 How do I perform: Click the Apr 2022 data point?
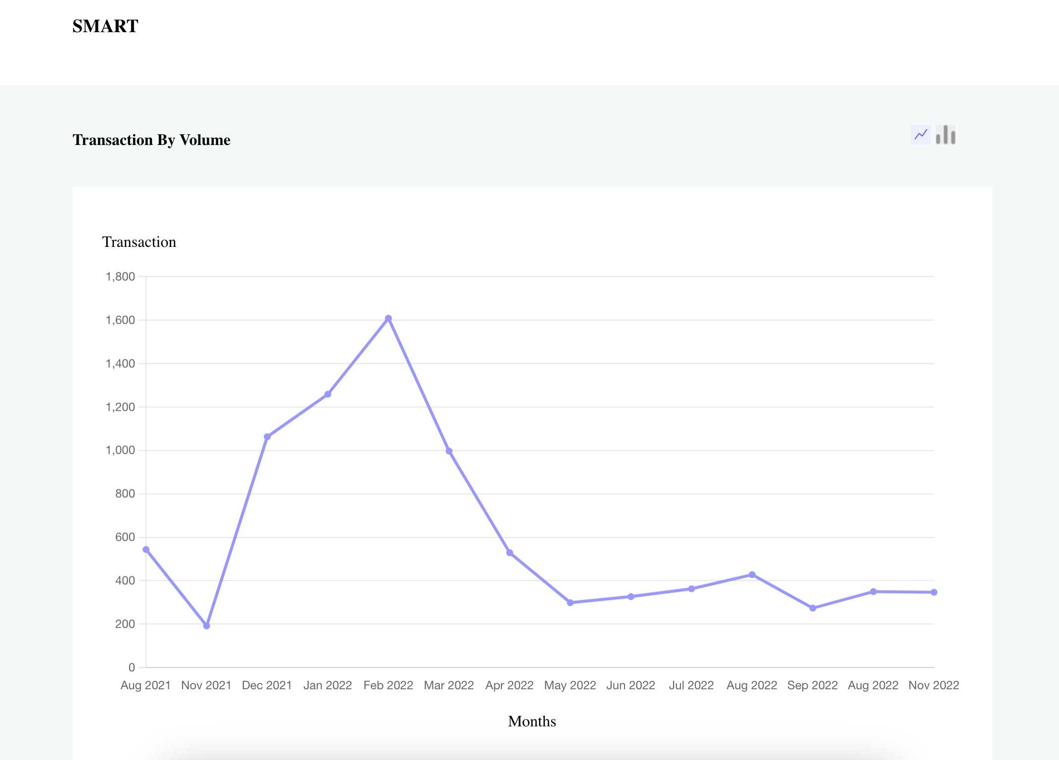tap(510, 553)
